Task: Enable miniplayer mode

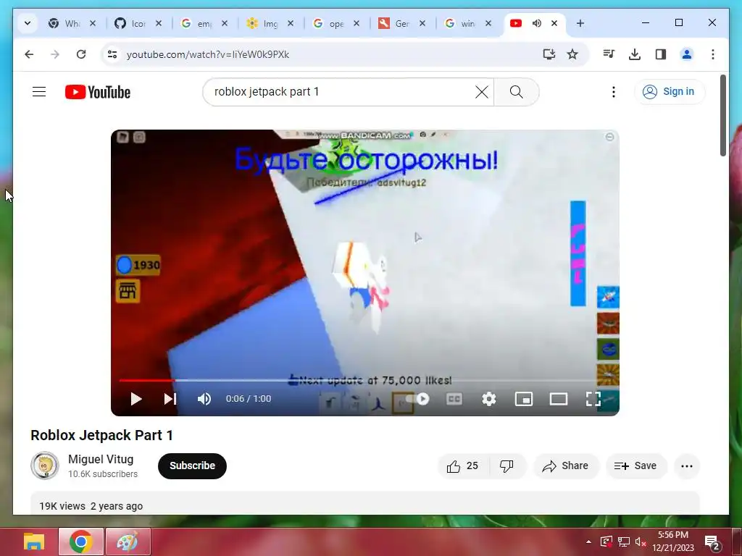Action: [524, 399]
